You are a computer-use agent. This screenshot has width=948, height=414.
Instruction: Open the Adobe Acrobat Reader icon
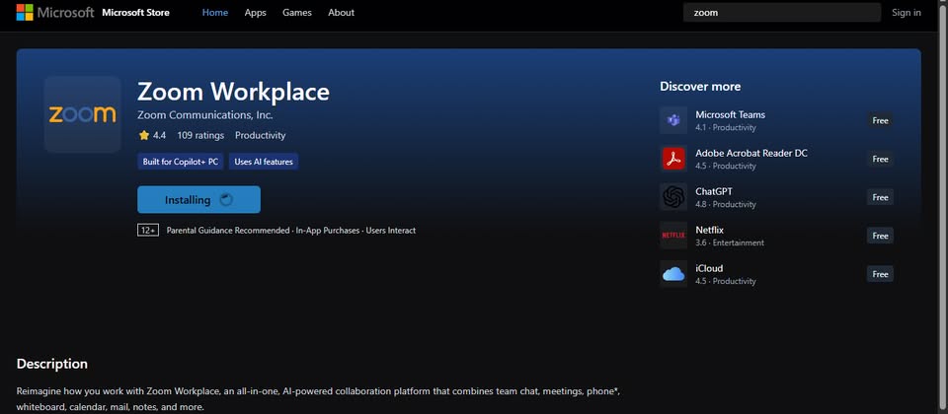tap(673, 159)
